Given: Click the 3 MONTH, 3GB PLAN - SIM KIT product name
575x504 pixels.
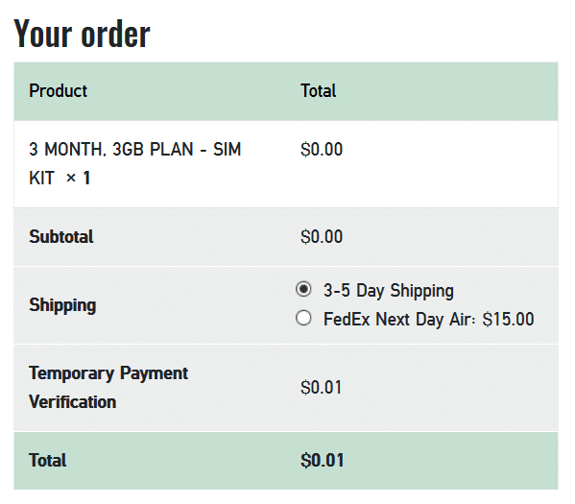Looking at the screenshot, I should [134, 163].
